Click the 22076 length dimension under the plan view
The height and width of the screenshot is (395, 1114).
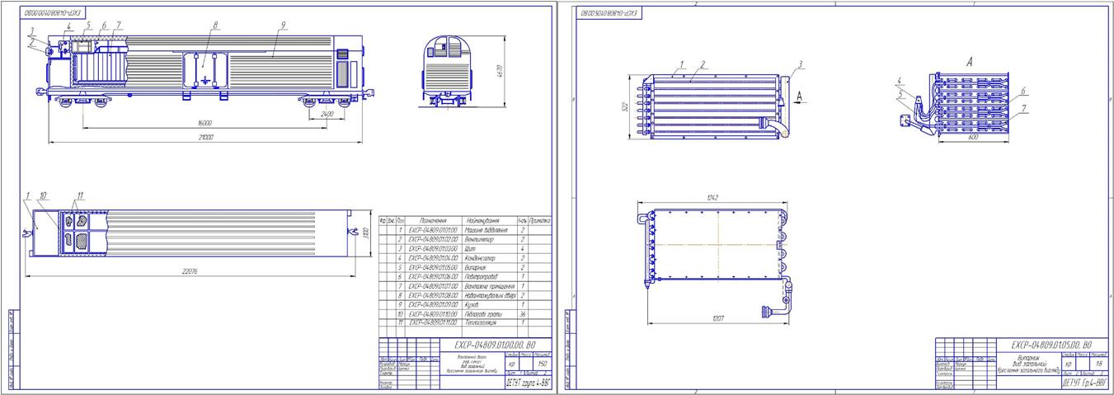point(191,270)
